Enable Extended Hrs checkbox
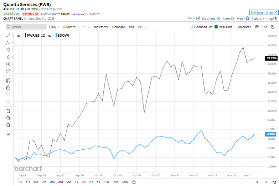 [191, 27]
